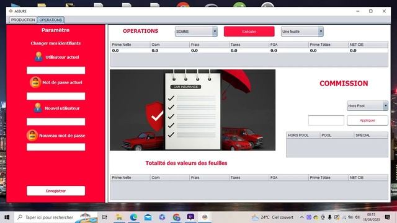Click Taxes header in top table
Viewport: 397px width, 223px height.
coord(249,45)
